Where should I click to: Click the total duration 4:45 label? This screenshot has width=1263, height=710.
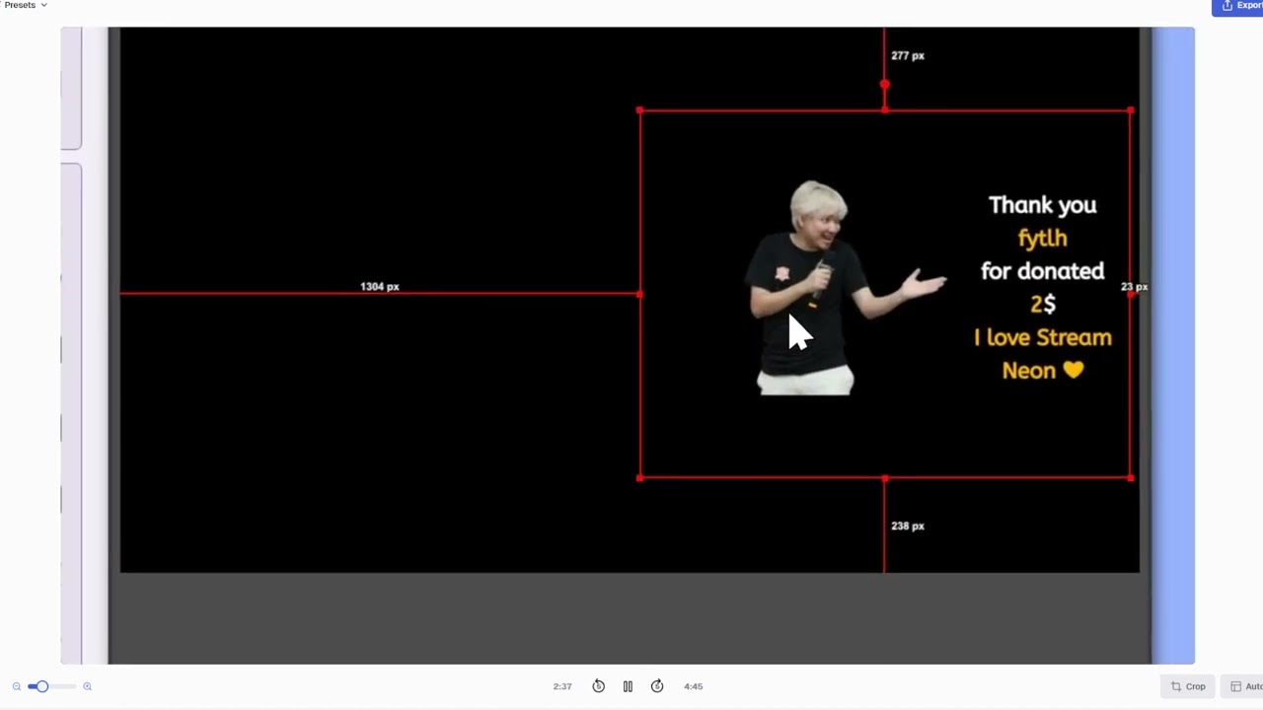click(x=693, y=686)
